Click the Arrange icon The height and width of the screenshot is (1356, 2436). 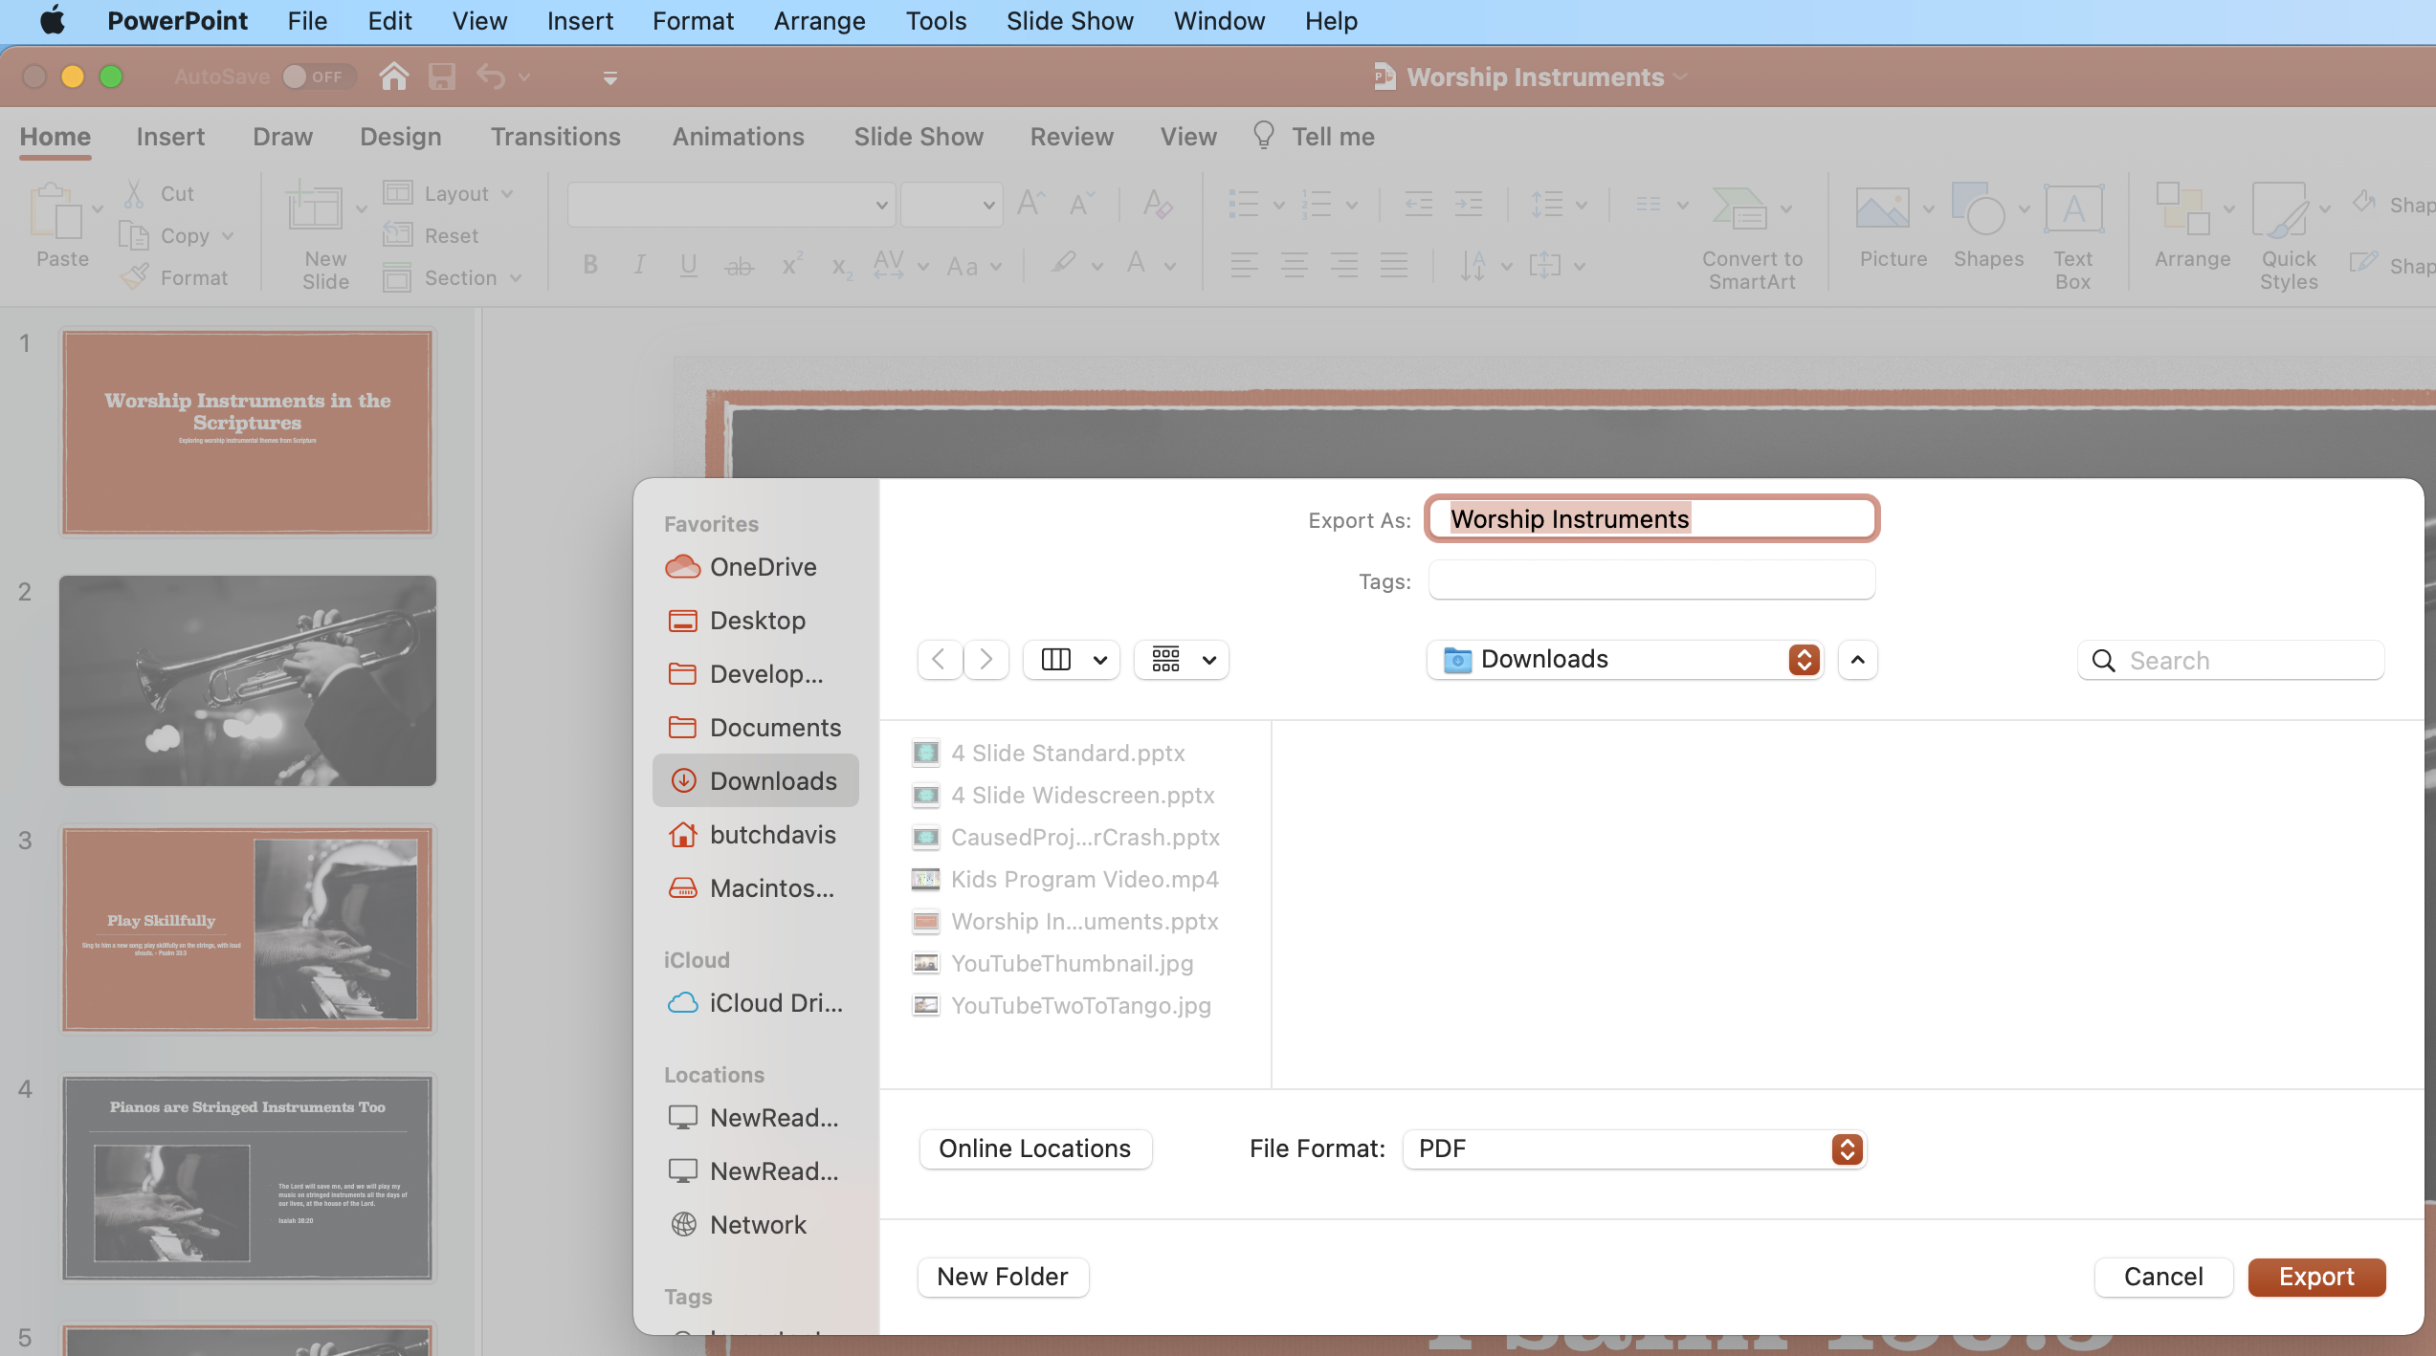(2182, 208)
